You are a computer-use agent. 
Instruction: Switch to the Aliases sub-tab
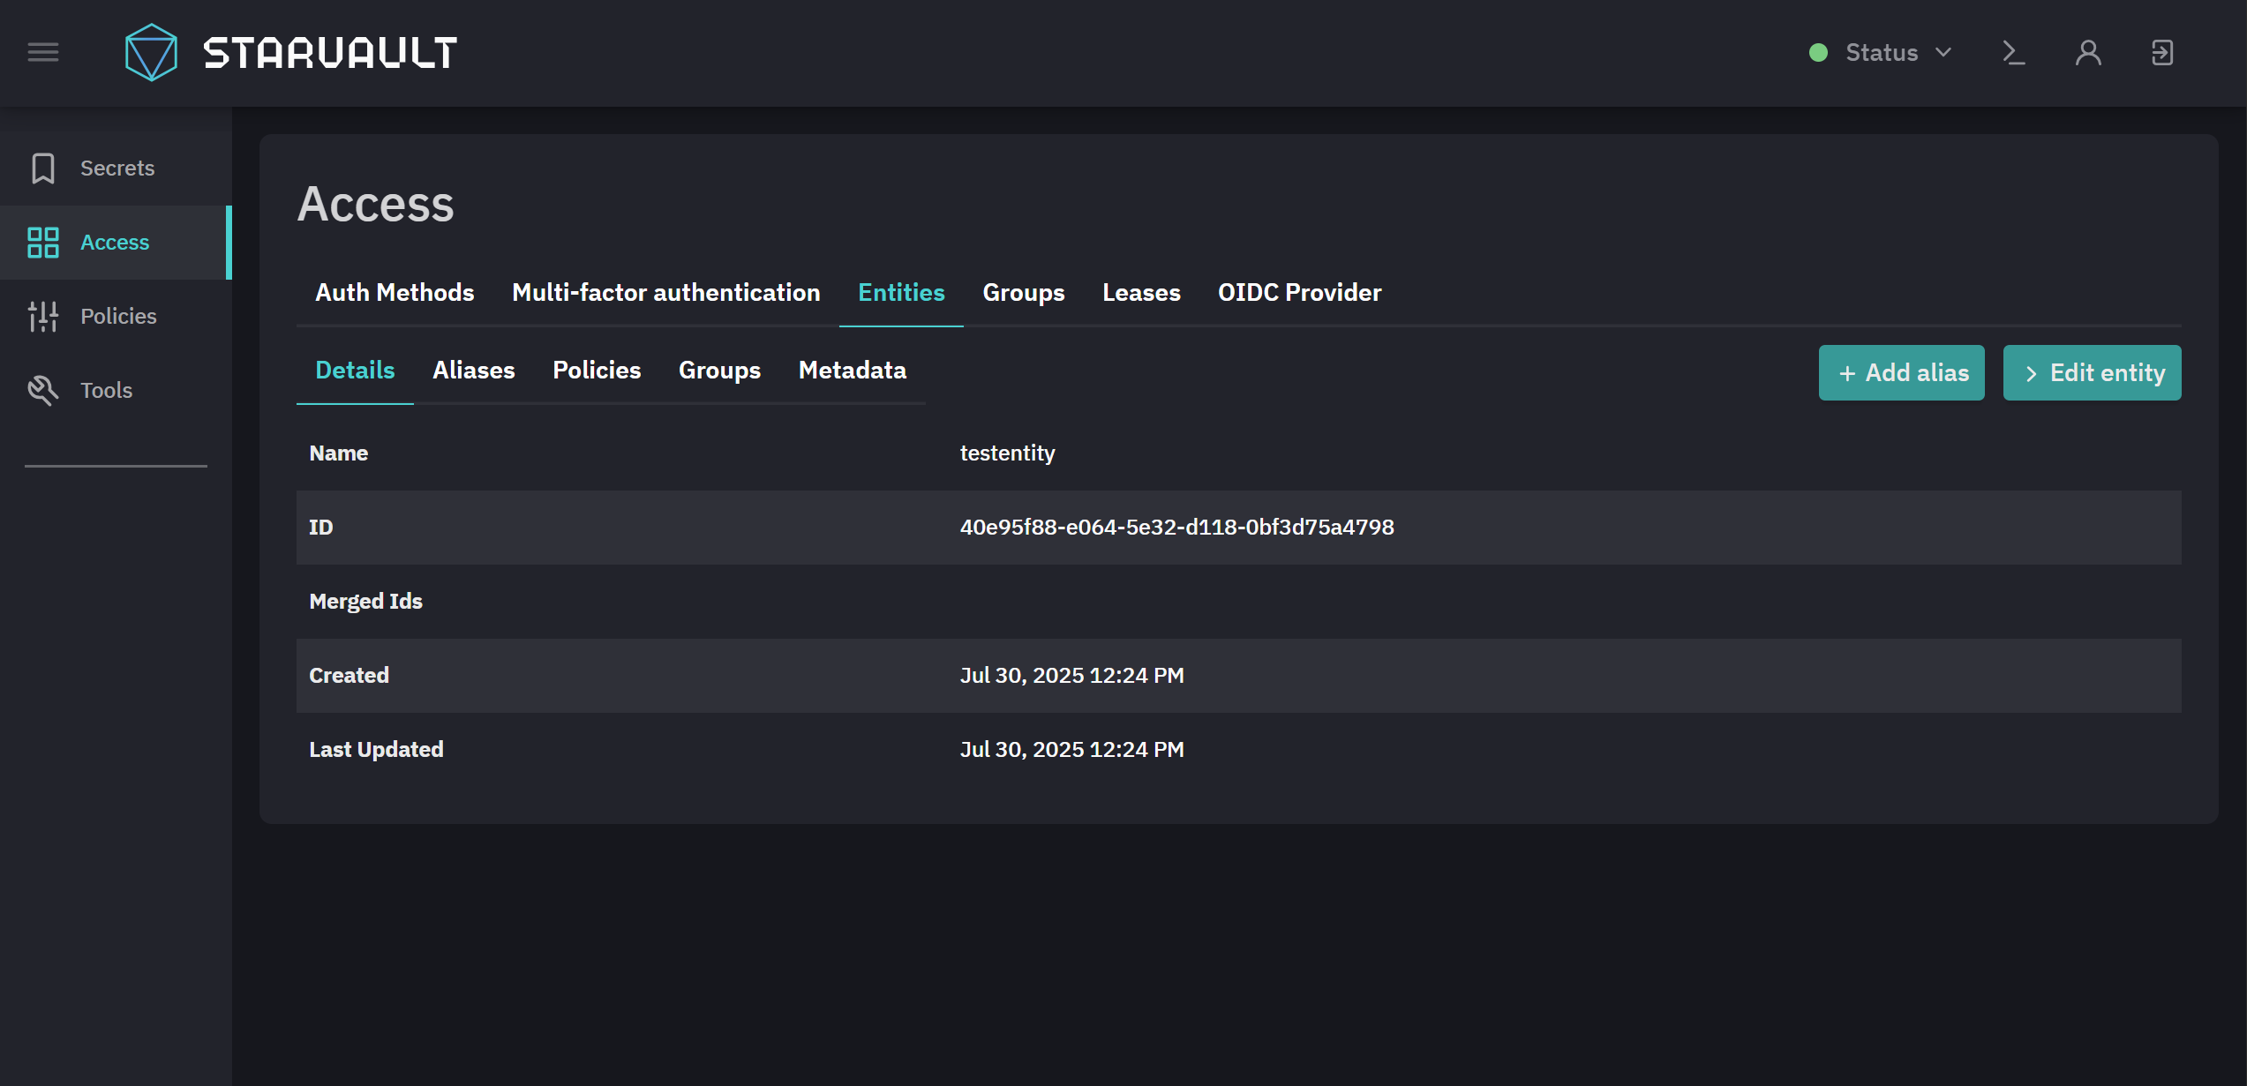click(x=474, y=371)
